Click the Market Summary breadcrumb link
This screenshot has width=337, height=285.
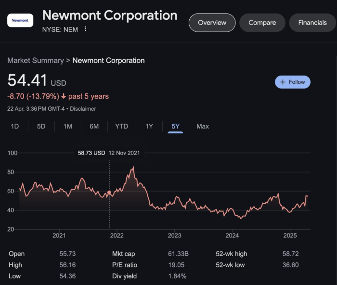(36, 61)
